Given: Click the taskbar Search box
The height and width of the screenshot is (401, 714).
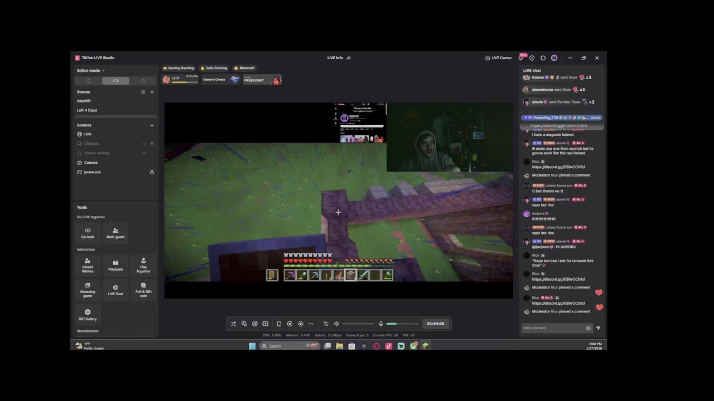Looking at the screenshot, I should coord(288,346).
